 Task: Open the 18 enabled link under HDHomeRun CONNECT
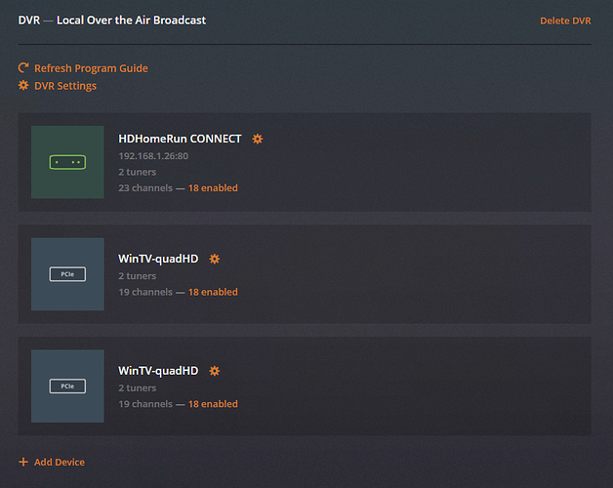click(213, 188)
